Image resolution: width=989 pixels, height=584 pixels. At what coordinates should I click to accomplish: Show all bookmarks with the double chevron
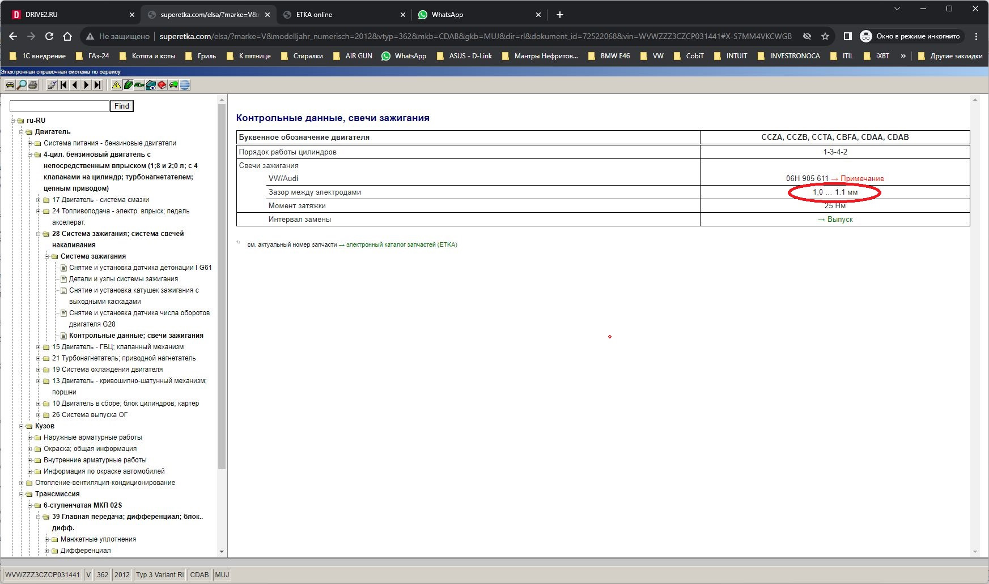(903, 56)
